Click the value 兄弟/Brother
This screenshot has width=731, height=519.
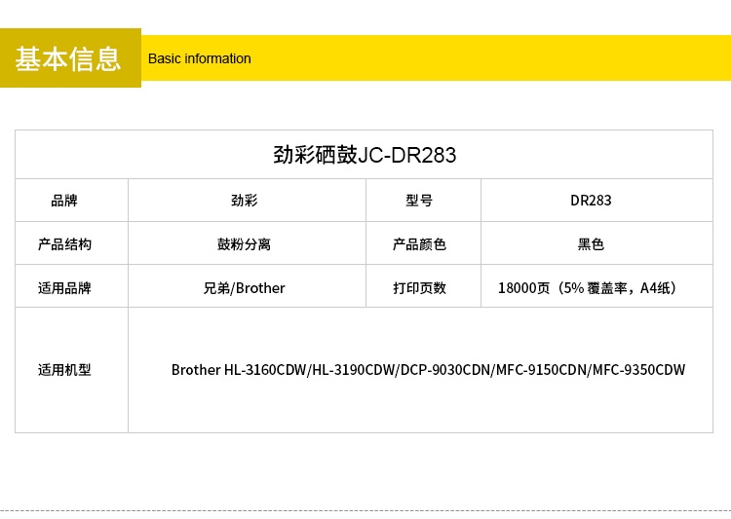245,288
